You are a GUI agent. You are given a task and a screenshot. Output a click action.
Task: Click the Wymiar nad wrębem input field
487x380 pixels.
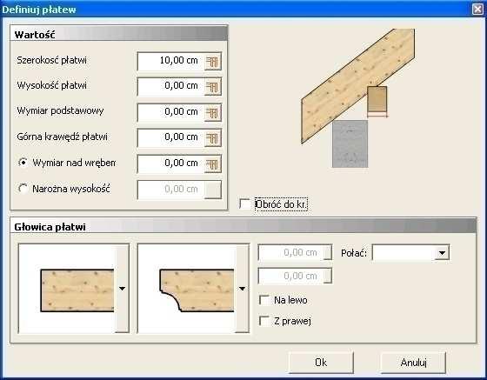tap(170, 163)
